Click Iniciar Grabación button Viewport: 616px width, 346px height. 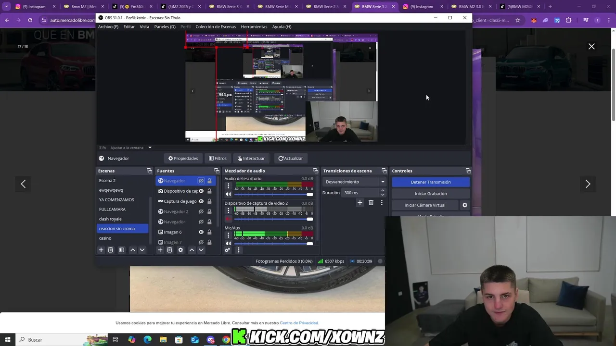coord(431,194)
